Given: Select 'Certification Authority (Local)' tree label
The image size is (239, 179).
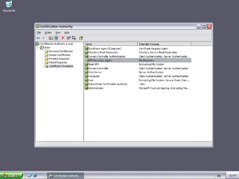Looking at the screenshot, I should pyautogui.click(x=57, y=44).
